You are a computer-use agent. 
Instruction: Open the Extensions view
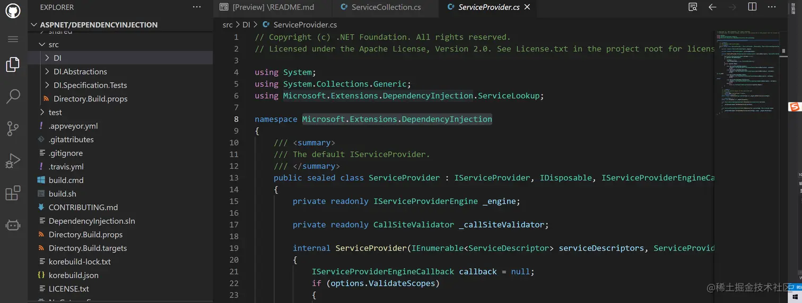point(13,193)
